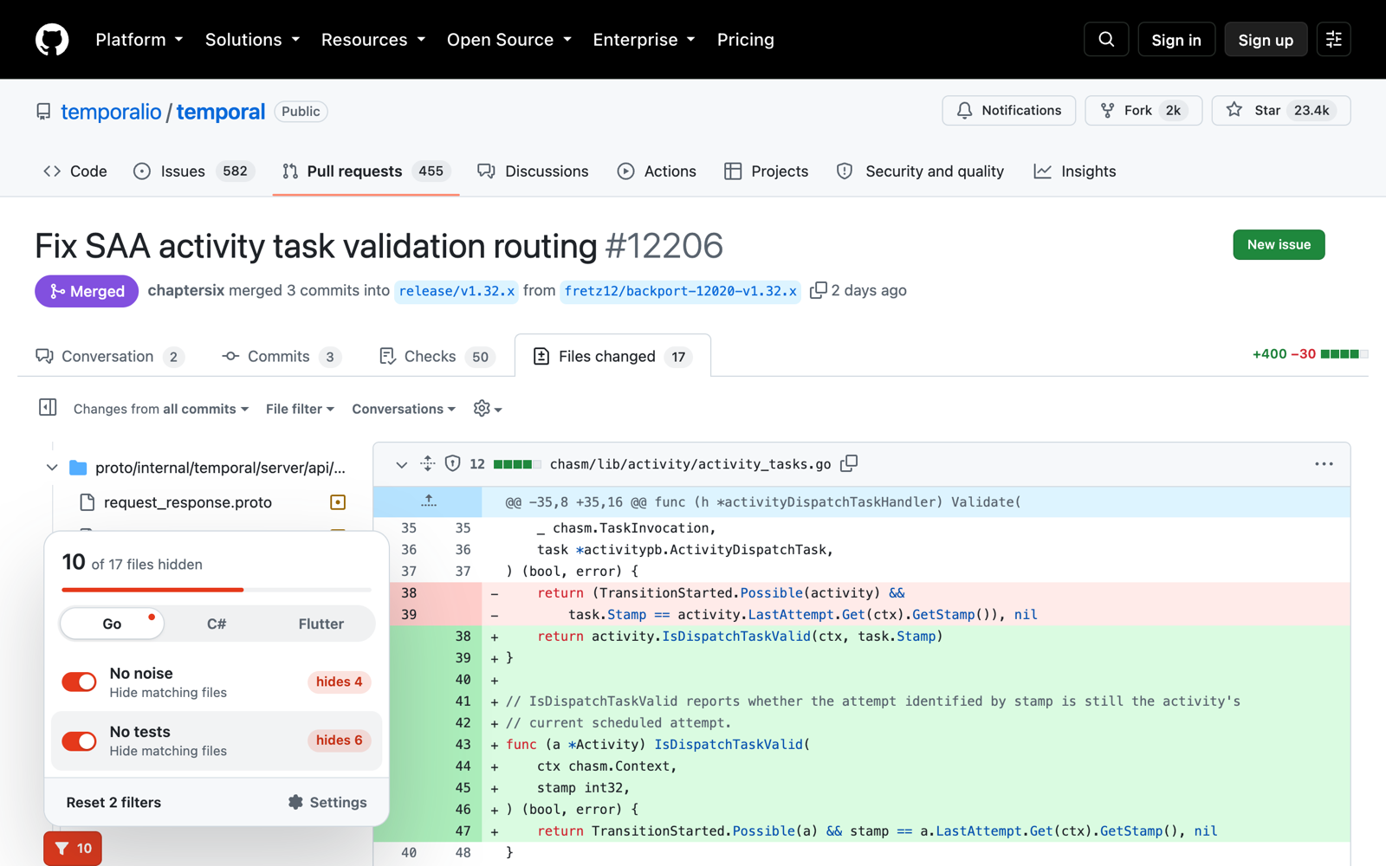Copy the head branch name icon
The image size is (1386, 866).
(818, 290)
